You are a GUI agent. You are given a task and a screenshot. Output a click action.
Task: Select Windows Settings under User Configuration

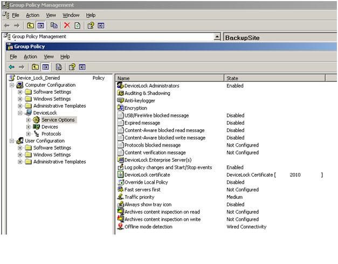[52, 155]
